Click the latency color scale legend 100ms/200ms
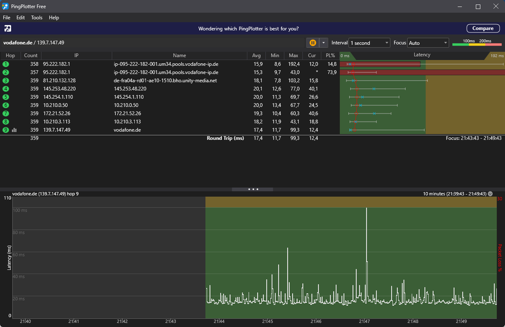 477,43
